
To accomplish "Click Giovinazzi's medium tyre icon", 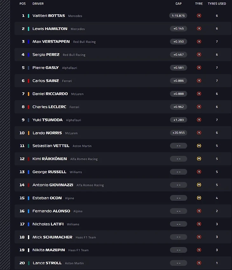I will click(x=199, y=185).
